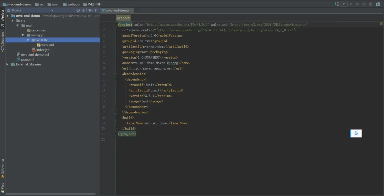This screenshot has width=384, height=196.
Task: Collapse the webapp folder tree arrow
Action: coord(23,35)
